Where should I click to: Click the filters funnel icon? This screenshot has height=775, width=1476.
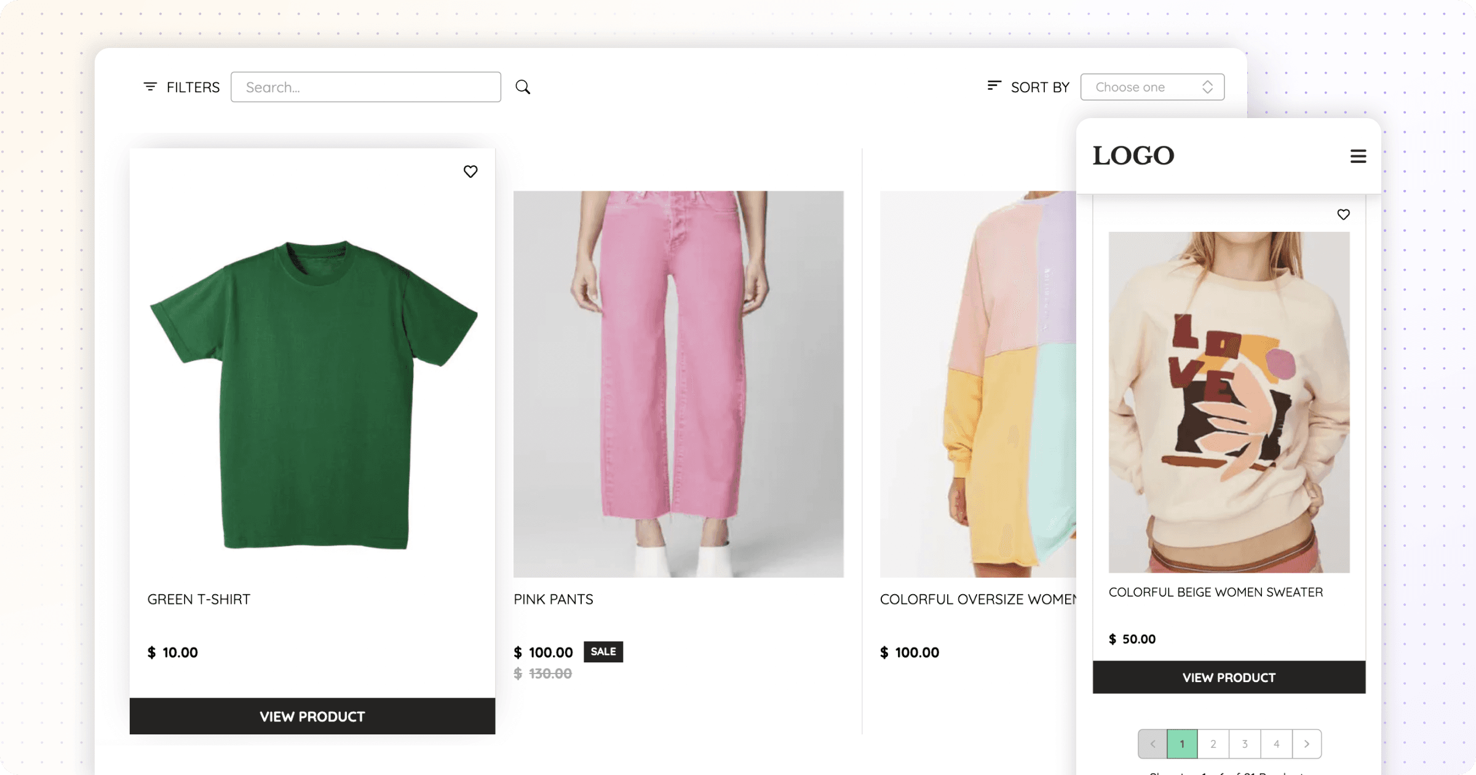[x=150, y=87]
